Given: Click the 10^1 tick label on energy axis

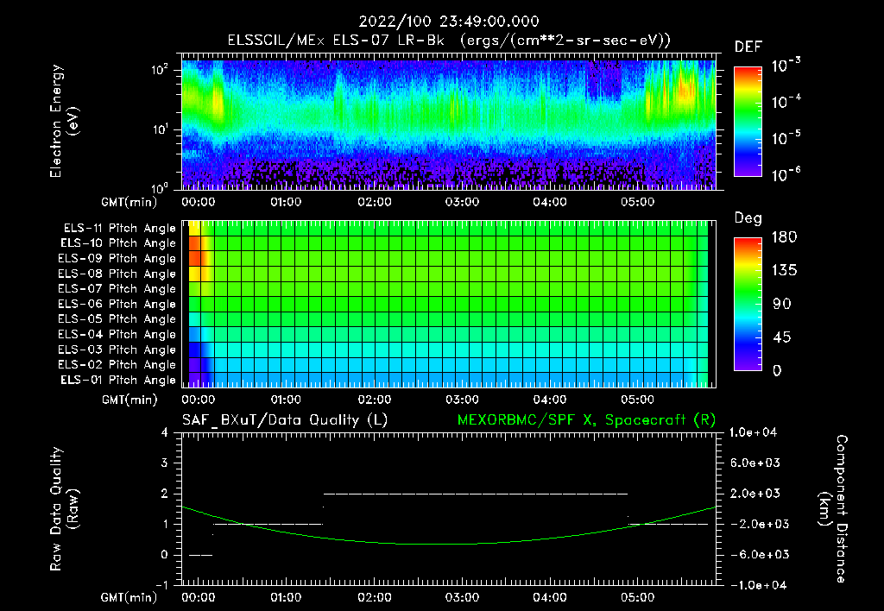Looking at the screenshot, I should point(160,129).
